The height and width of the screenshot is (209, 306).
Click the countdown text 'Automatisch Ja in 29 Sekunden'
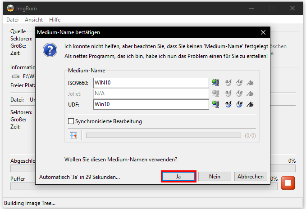[79, 177]
